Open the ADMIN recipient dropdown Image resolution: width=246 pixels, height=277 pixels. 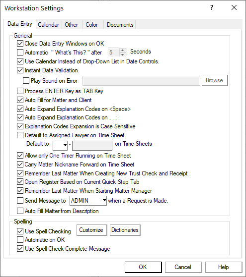click(x=104, y=201)
